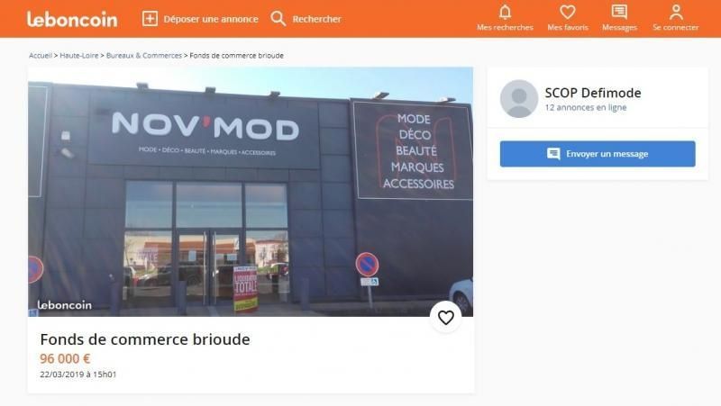Open the seller name 'SCOP Defimode'
The image size is (721, 406).
point(593,93)
